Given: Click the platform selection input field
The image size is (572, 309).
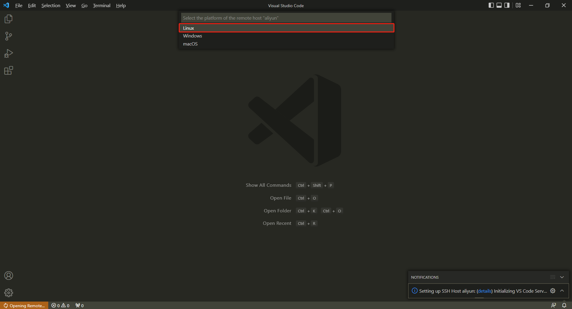Looking at the screenshot, I should click(286, 18).
